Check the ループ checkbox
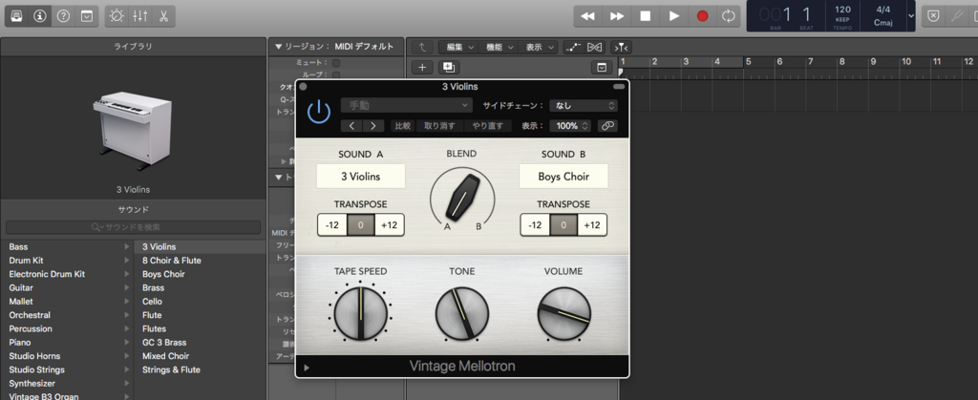 tap(336, 74)
